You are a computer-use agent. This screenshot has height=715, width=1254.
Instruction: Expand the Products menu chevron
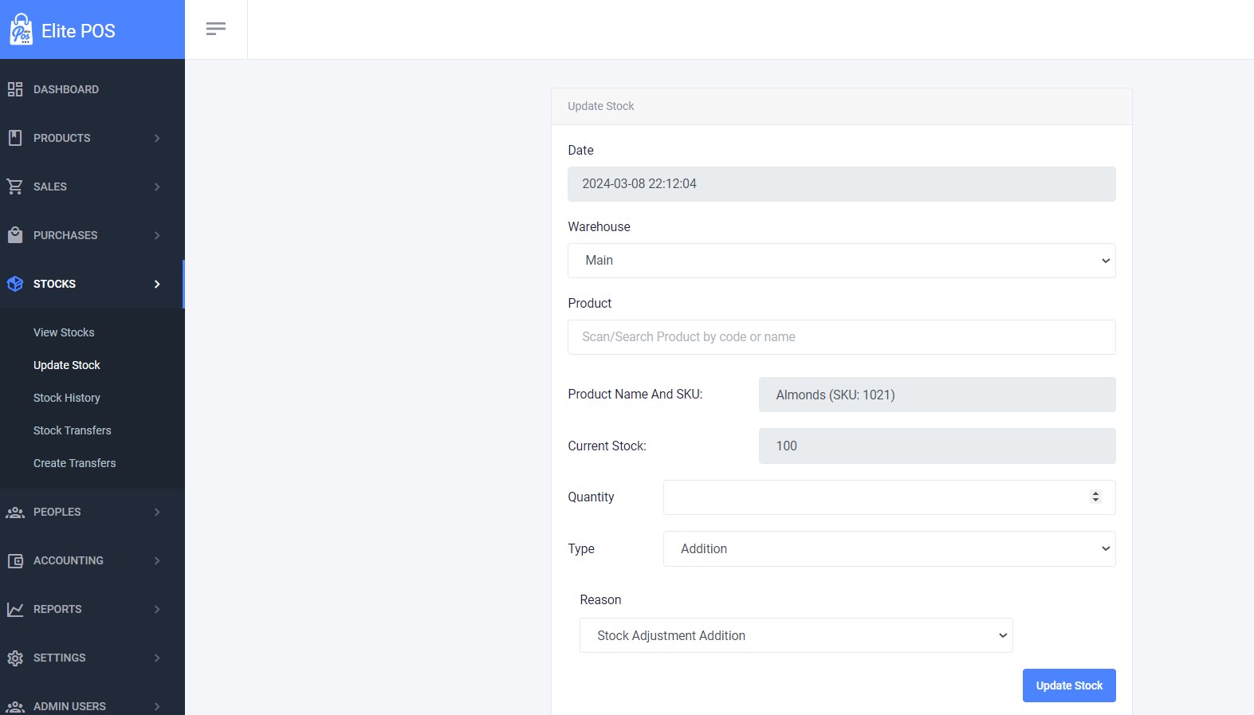(x=157, y=138)
